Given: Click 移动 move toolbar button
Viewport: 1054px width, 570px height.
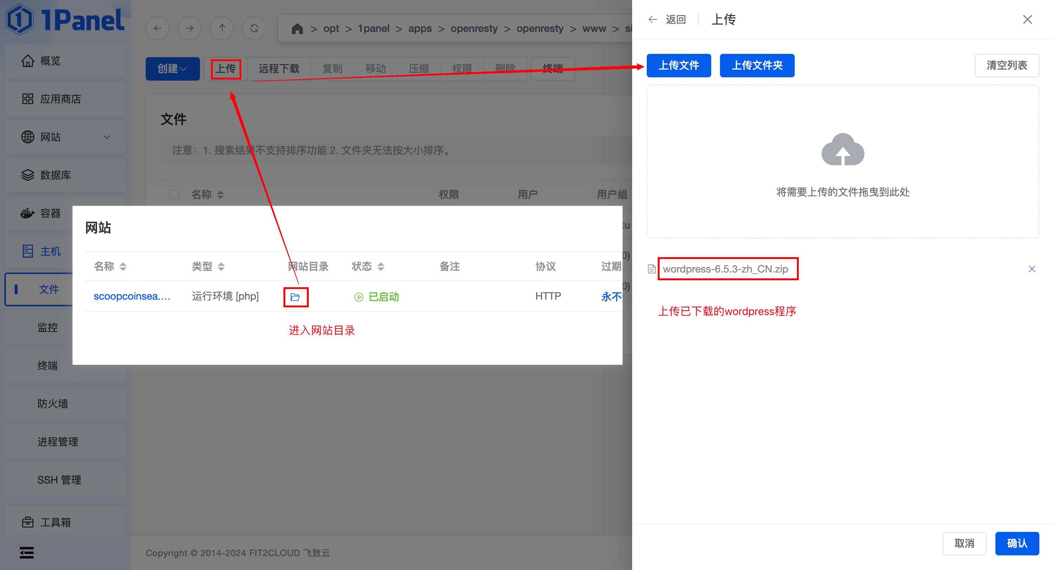Looking at the screenshot, I should coord(376,69).
